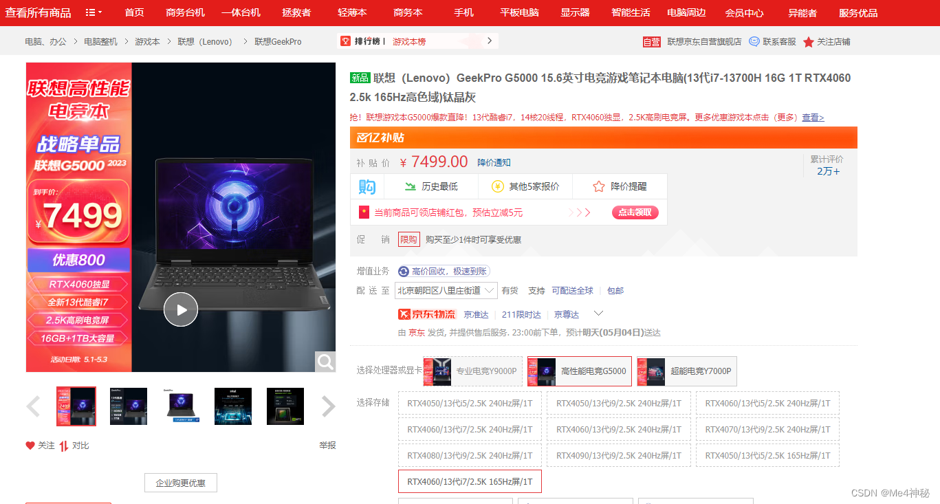Click the 查看> promo link
Screen dimensions: 940x504
point(813,118)
